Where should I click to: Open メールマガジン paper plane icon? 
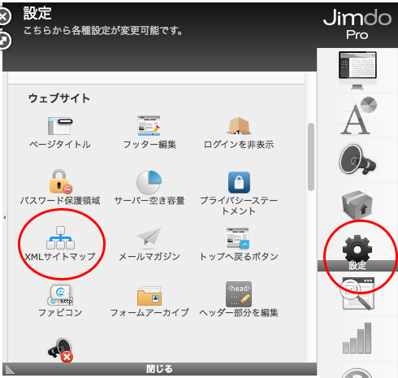click(x=149, y=238)
